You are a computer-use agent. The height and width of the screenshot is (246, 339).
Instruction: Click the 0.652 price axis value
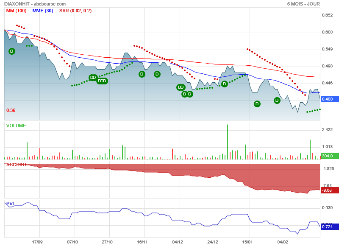tap(327, 15)
